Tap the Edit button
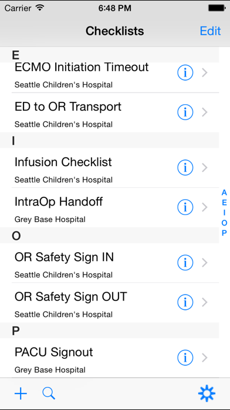The image size is (230, 410). [x=211, y=31]
